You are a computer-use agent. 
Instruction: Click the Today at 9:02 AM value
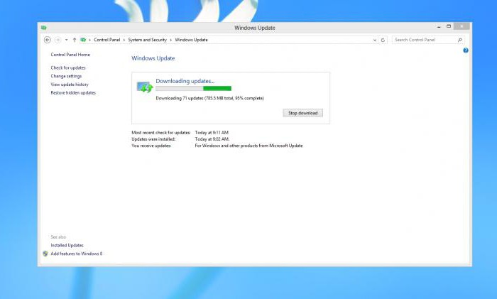point(212,139)
